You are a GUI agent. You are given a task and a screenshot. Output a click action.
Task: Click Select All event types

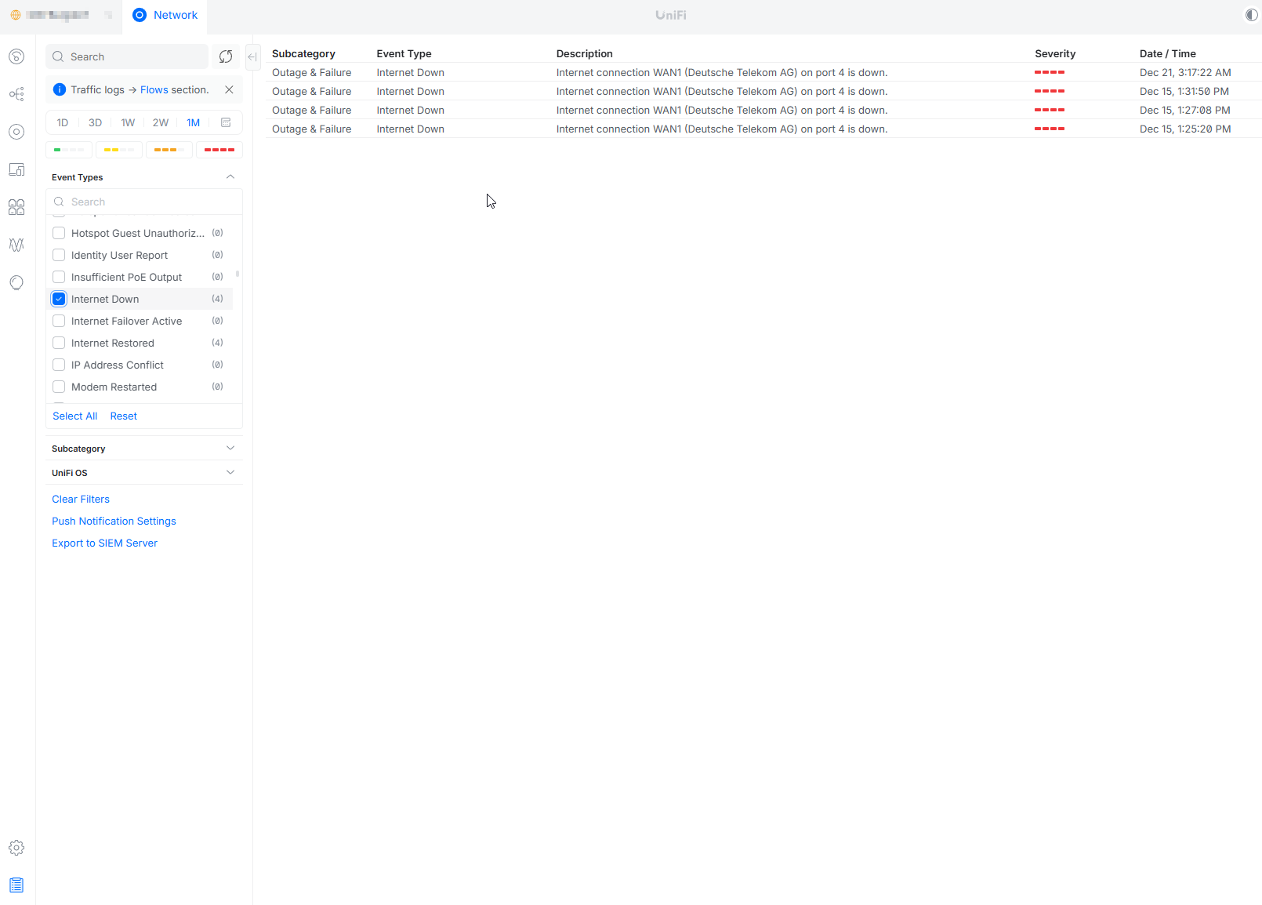(75, 416)
